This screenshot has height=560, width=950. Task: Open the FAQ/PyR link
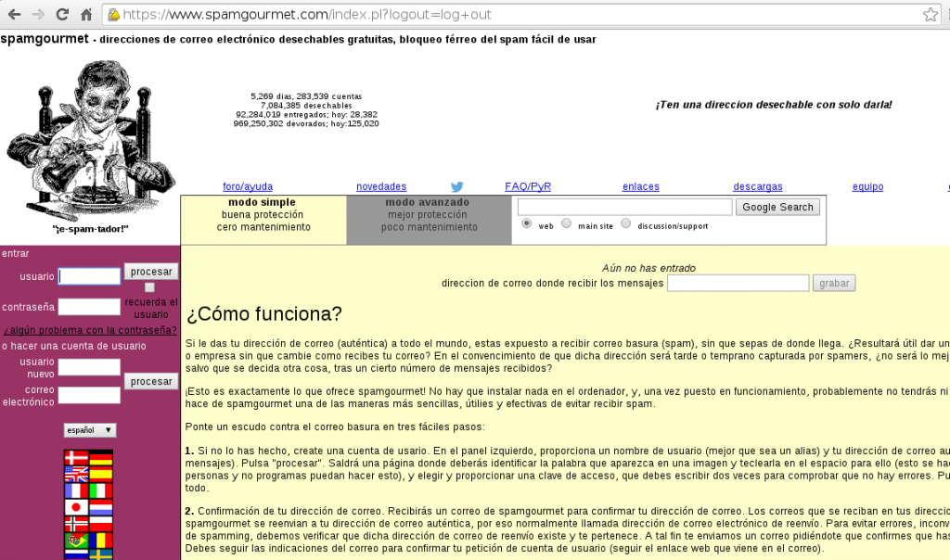[528, 186]
